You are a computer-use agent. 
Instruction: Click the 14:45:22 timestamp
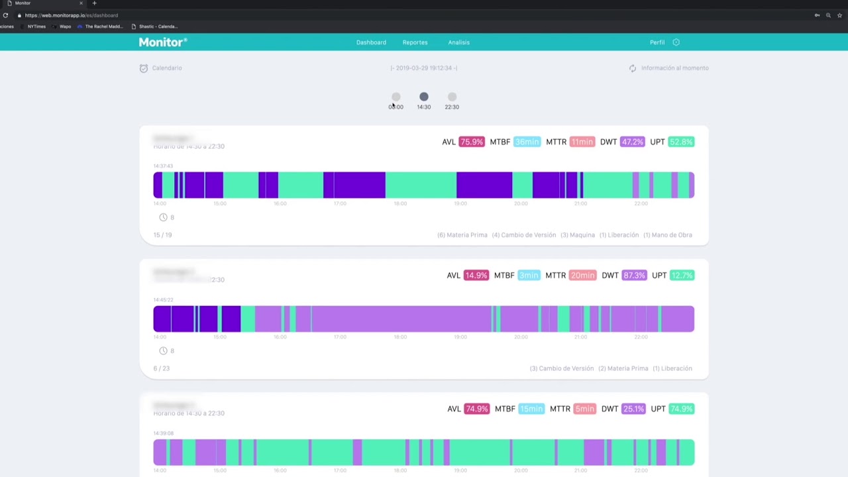click(163, 299)
